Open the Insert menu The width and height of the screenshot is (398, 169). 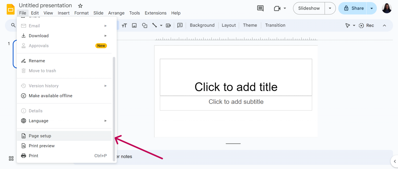(64, 13)
